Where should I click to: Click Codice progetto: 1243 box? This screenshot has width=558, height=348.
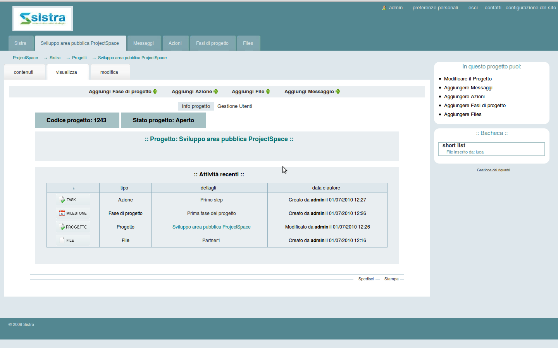[77, 120]
